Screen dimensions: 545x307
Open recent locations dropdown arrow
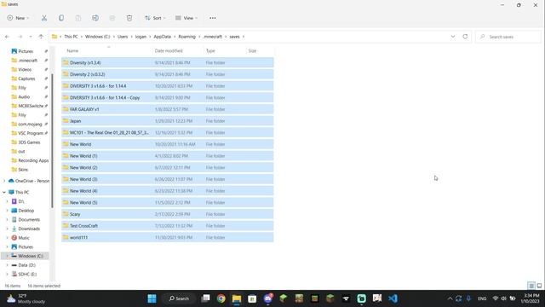tap(31, 37)
